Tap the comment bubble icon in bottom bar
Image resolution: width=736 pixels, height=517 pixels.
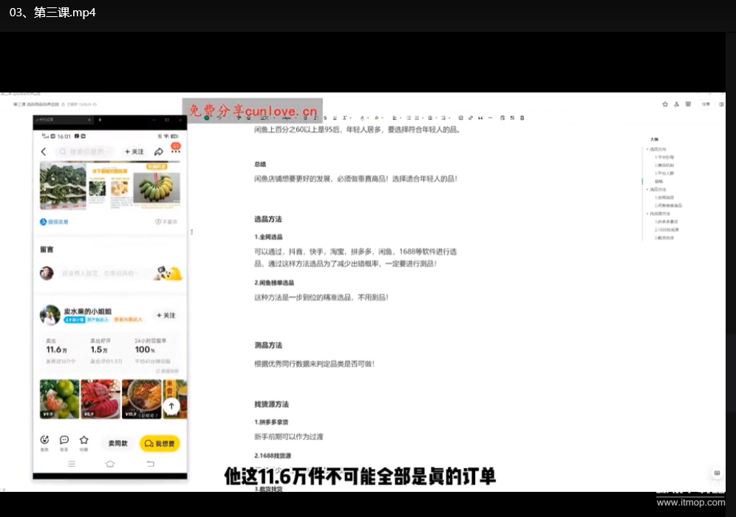(x=64, y=440)
